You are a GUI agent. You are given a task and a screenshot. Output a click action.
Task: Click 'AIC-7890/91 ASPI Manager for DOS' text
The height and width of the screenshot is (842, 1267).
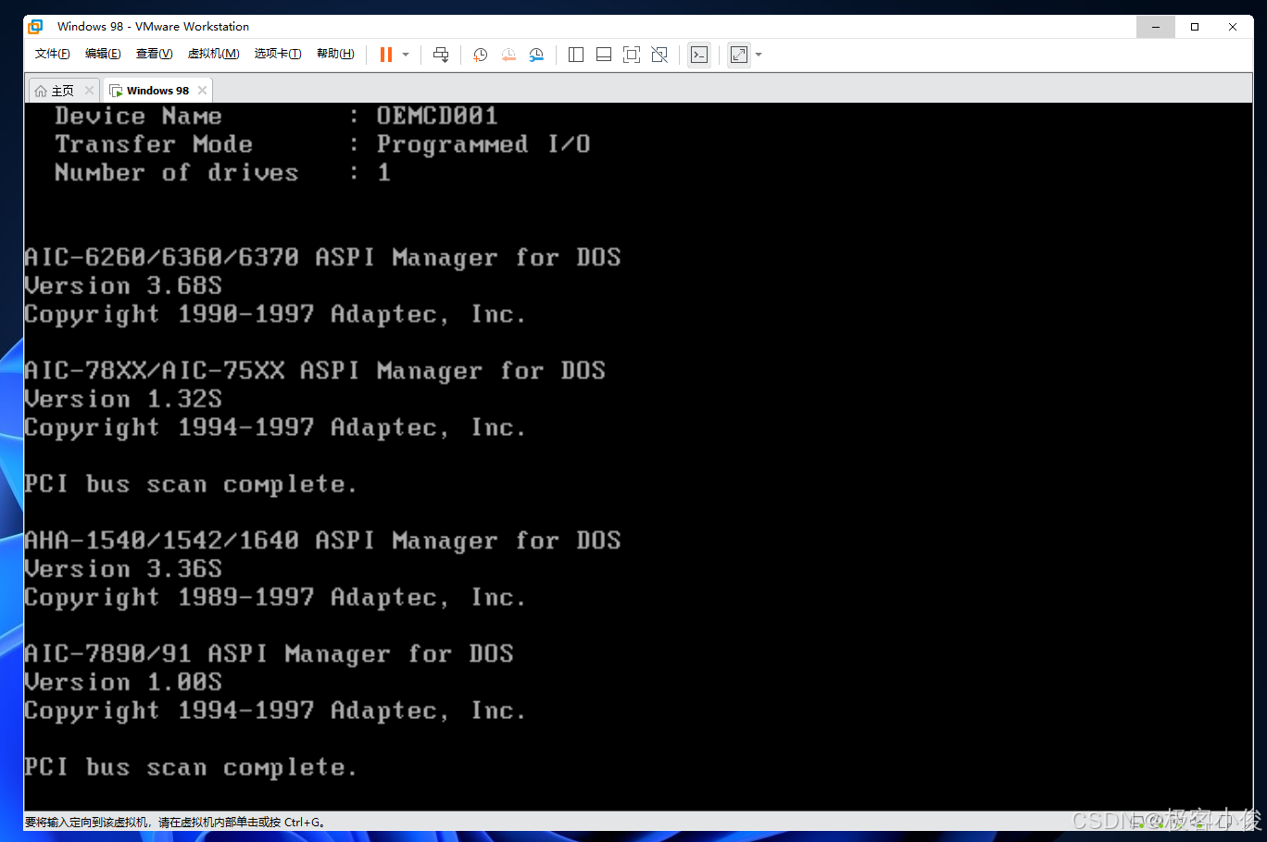(269, 654)
